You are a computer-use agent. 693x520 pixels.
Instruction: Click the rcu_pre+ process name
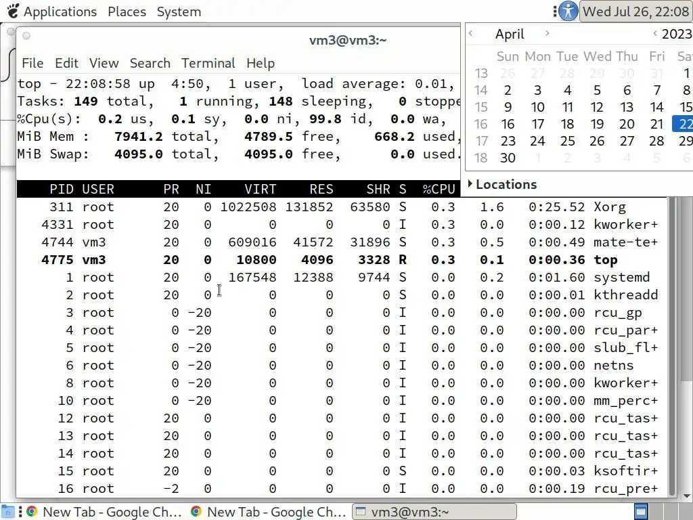(x=626, y=489)
